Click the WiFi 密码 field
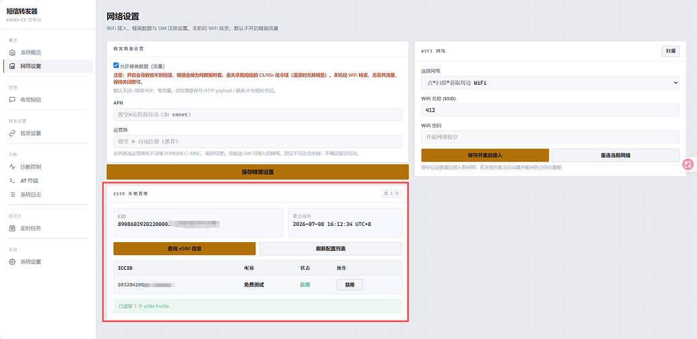697x339 pixels. (550, 137)
